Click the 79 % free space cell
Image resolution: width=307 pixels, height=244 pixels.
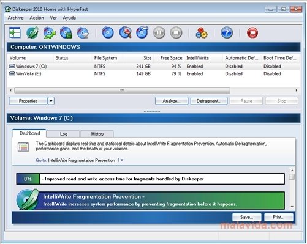coord(176,73)
